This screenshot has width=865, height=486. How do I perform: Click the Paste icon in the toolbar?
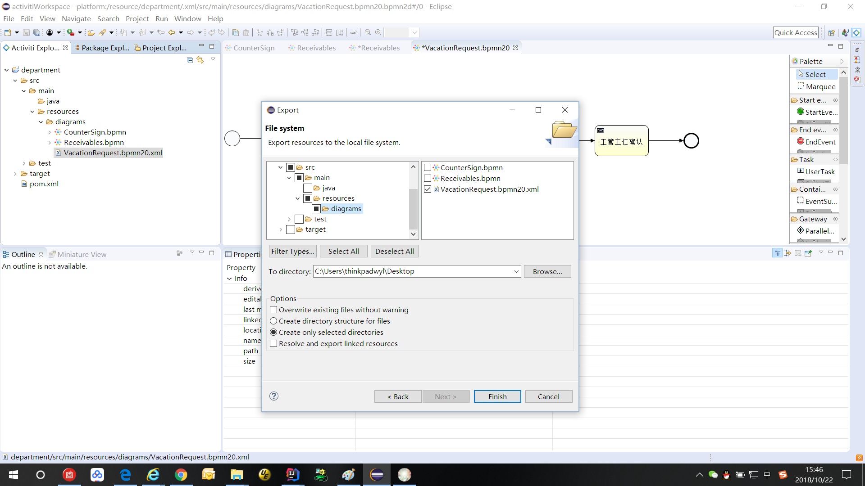pos(246,32)
